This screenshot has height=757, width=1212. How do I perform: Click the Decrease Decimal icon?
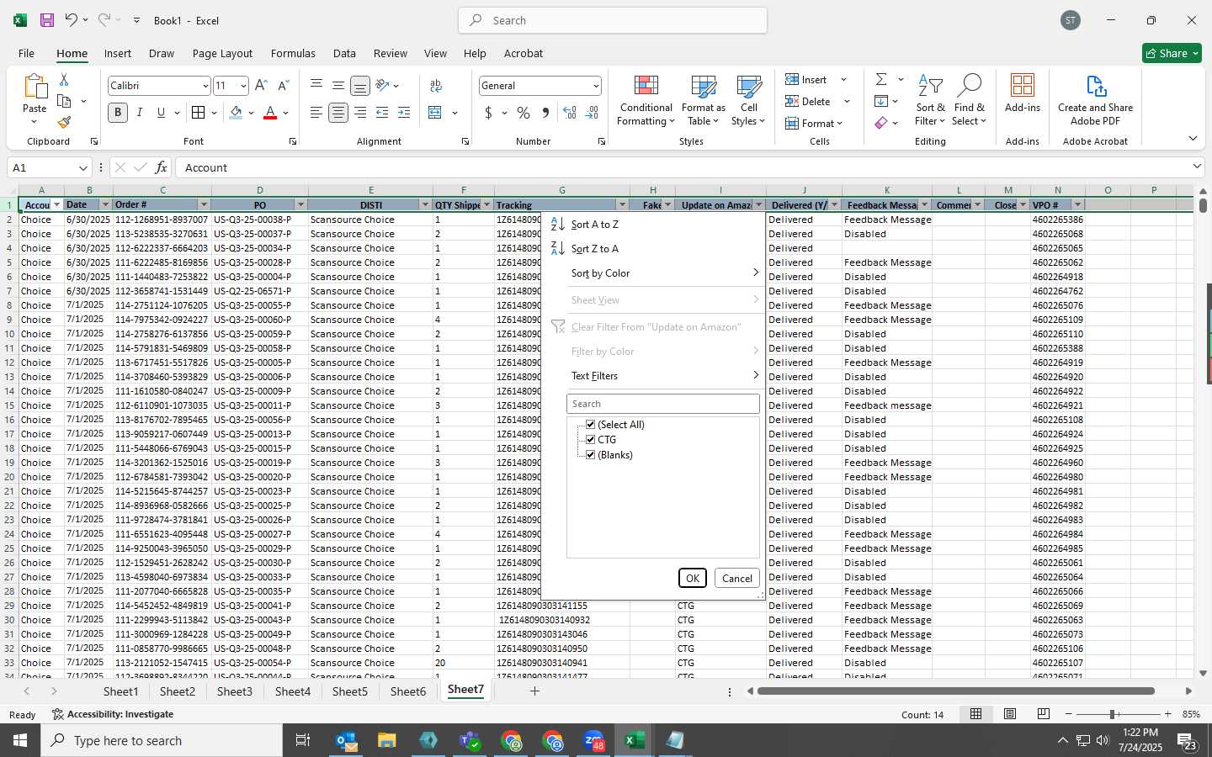click(x=592, y=113)
